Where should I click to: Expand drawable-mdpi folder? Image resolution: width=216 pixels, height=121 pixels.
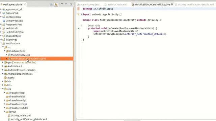point(5,100)
